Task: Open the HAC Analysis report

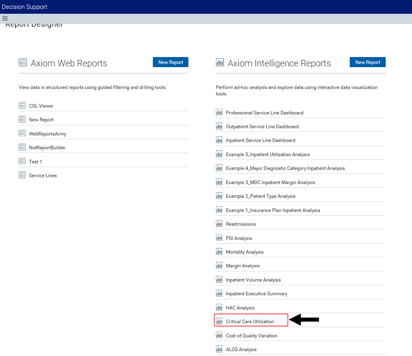Action: pyautogui.click(x=240, y=308)
